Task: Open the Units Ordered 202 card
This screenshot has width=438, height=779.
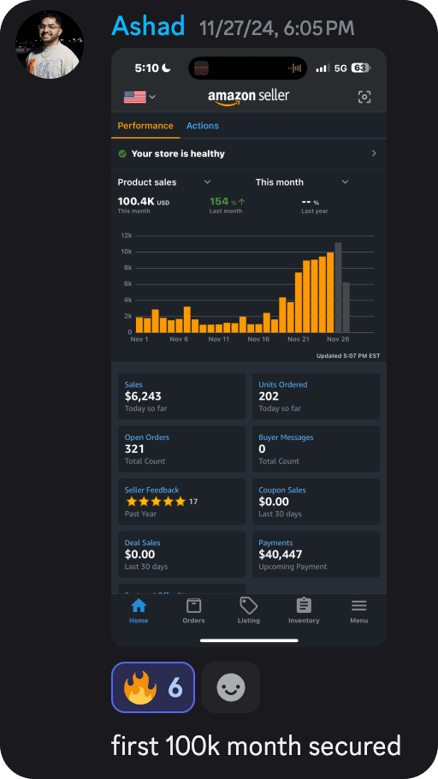Action: pyautogui.click(x=316, y=396)
